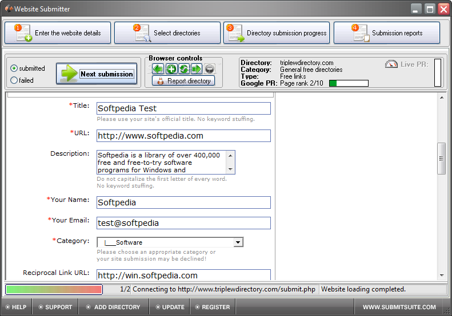This screenshot has width=452, height=316.
Task: Click the gray stop browser control icon
Action: click(x=210, y=69)
